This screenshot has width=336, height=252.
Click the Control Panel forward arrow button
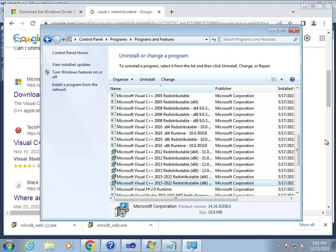click(x=57, y=39)
